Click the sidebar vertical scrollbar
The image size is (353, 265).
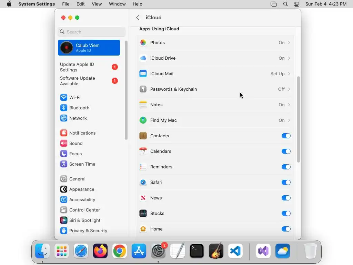coord(126,90)
